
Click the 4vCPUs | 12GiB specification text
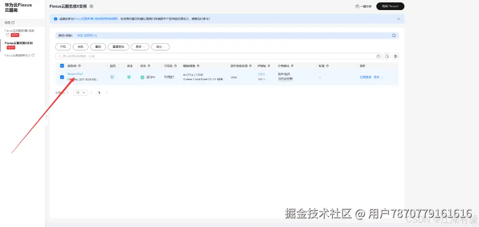click(x=193, y=75)
